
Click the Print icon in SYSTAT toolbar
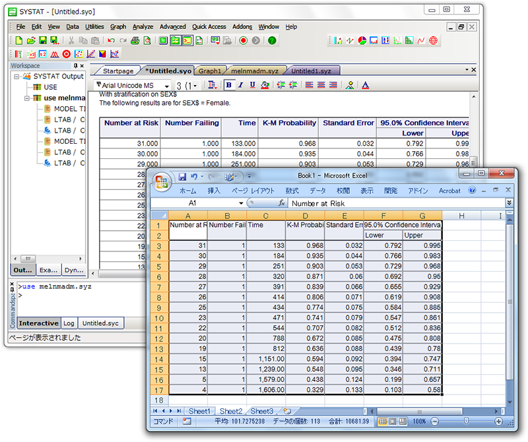point(135,41)
